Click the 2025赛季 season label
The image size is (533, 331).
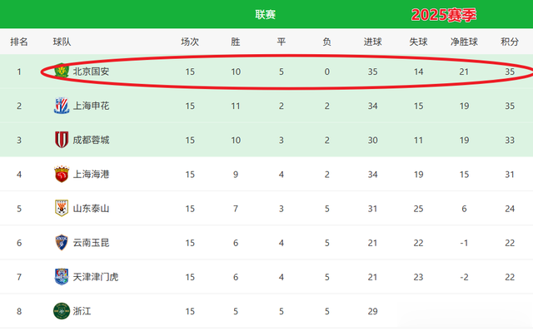[444, 15]
